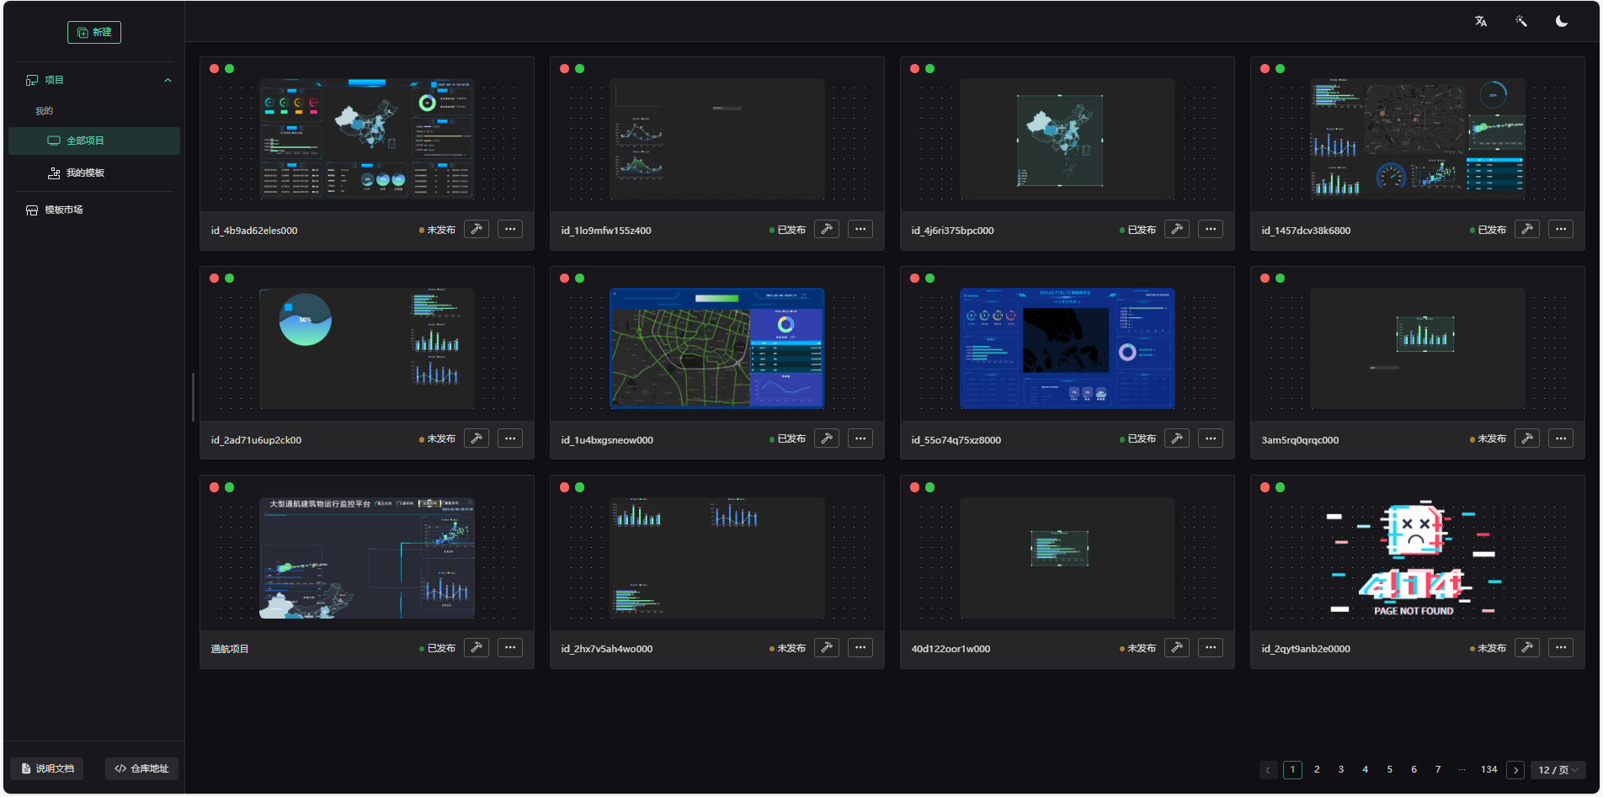Open the theme color wand icon
This screenshot has height=797, width=1603.
pyautogui.click(x=1521, y=22)
